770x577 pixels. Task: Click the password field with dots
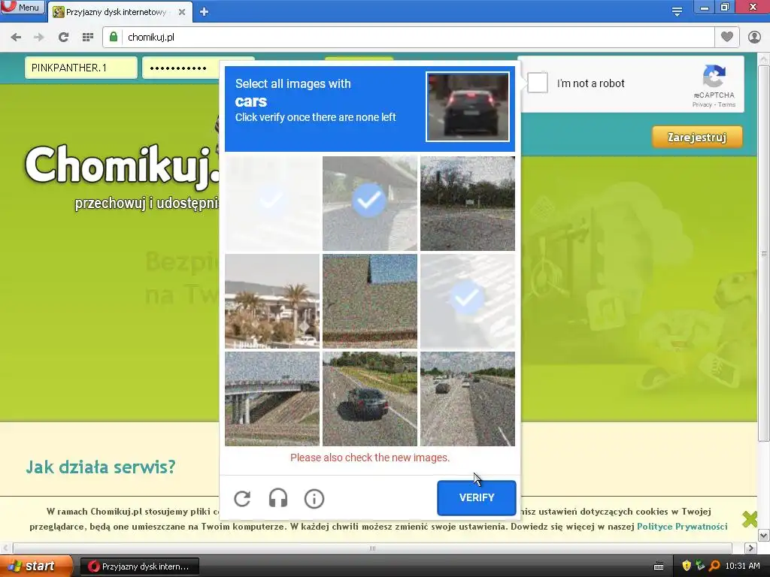(x=180, y=68)
